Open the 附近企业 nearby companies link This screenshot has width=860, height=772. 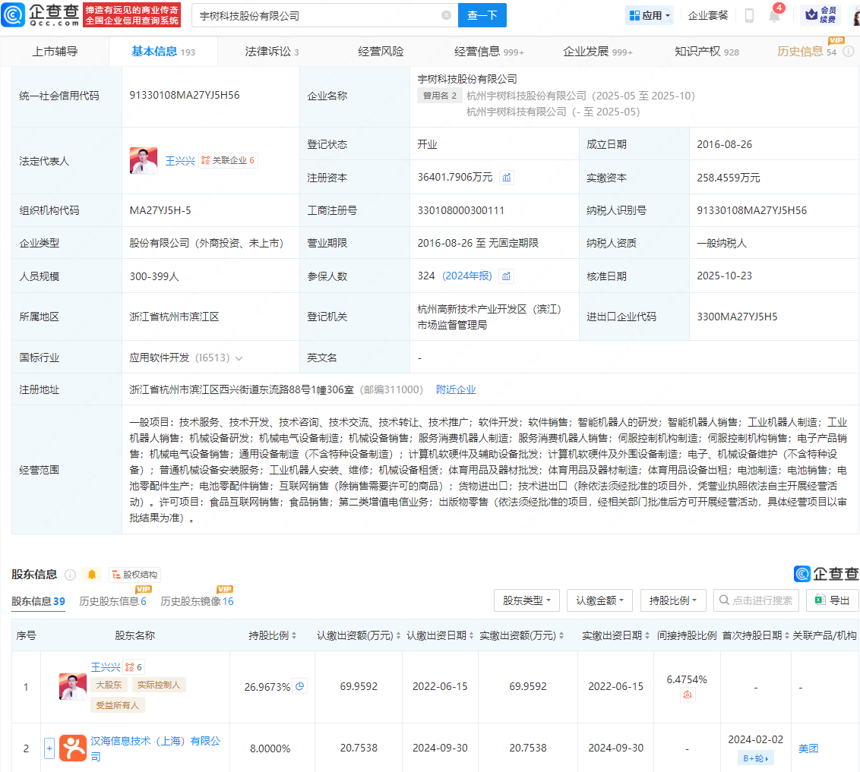pos(456,389)
